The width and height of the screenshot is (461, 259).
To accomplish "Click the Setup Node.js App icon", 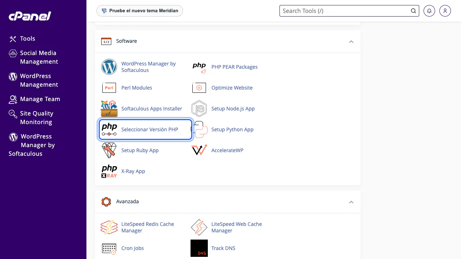I will coord(199,109).
